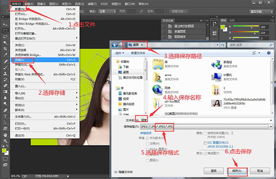276x179 pixels.
Task: Toggle 缩览图(T) checkbox
Action: coord(205,154)
